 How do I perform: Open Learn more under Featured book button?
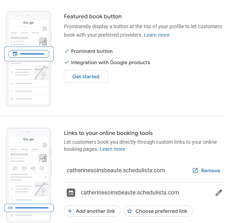pyautogui.click(x=157, y=35)
